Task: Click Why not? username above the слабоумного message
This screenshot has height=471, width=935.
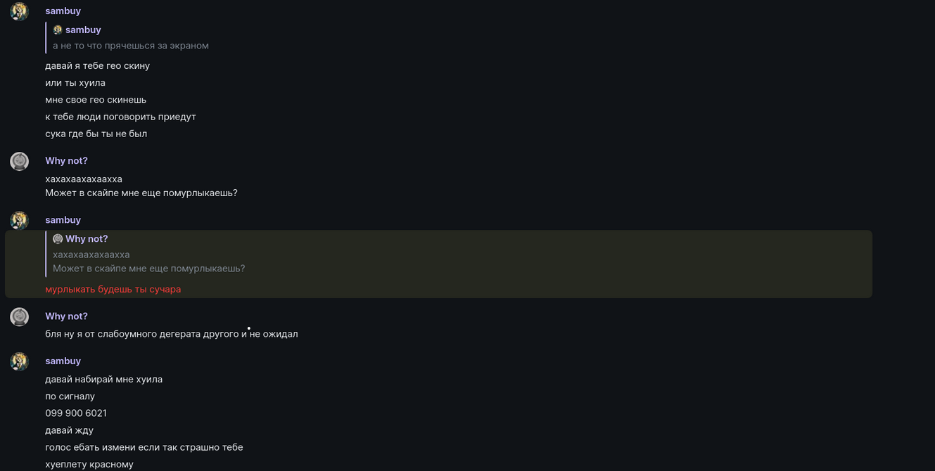Action: point(66,316)
